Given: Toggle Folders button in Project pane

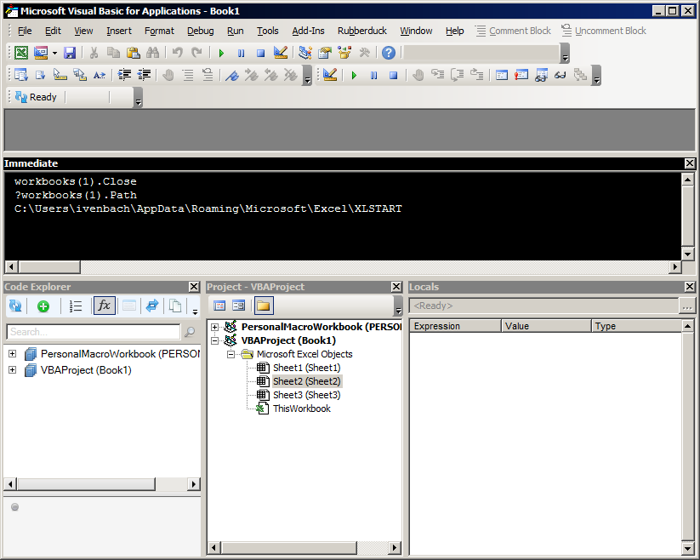Looking at the screenshot, I should pos(264,306).
